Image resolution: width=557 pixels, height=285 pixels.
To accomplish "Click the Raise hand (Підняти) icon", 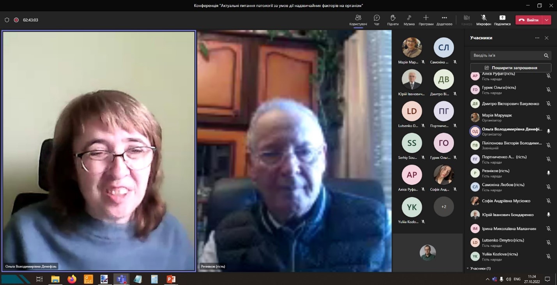I will 393,18.
